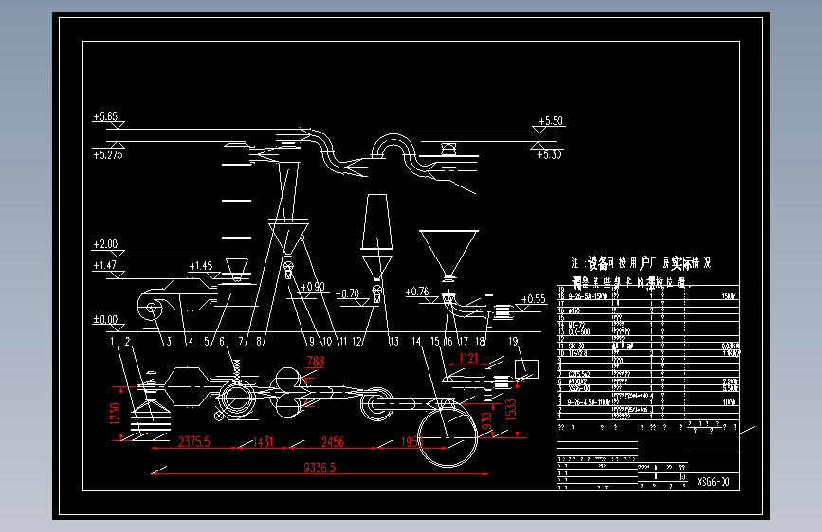Click callout number 14 on the ground line

(416, 342)
